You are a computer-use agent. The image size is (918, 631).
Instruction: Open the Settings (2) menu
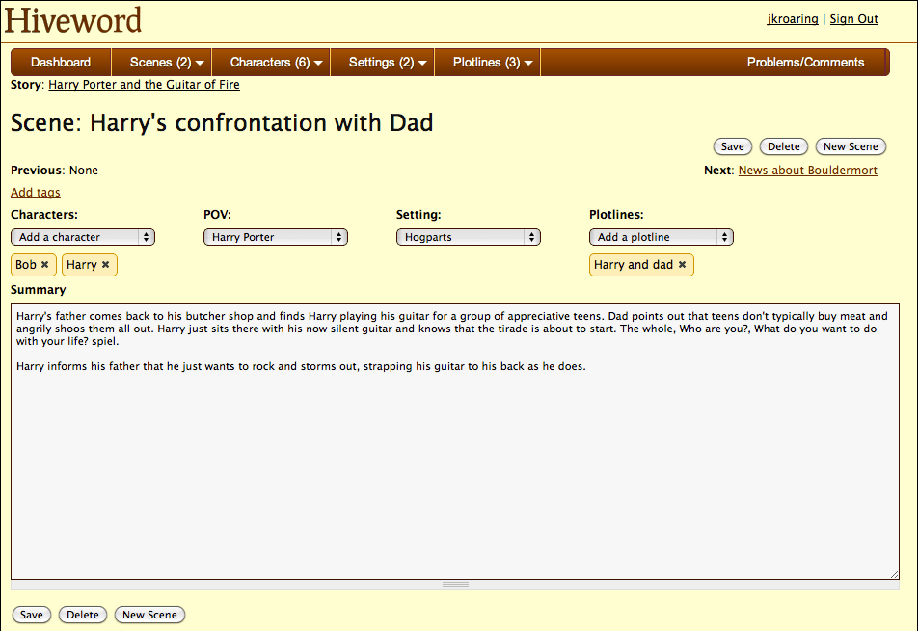coord(381,63)
